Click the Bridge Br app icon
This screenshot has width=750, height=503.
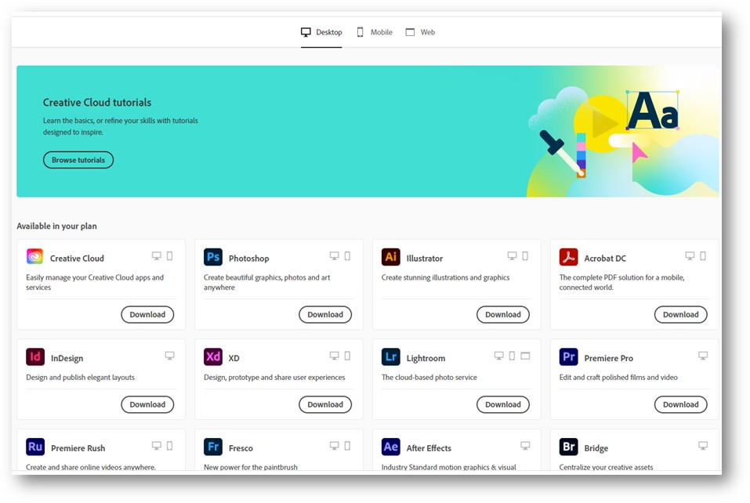tap(569, 447)
